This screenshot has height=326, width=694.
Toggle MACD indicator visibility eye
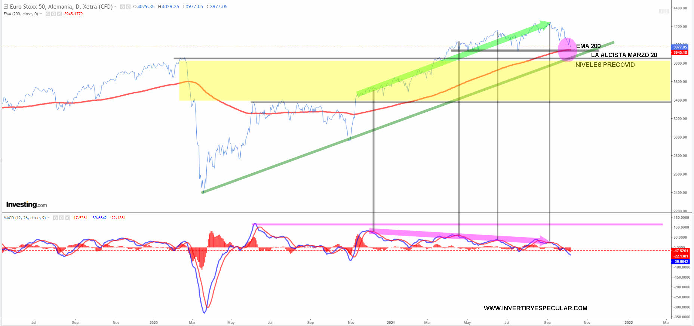(x=55, y=218)
